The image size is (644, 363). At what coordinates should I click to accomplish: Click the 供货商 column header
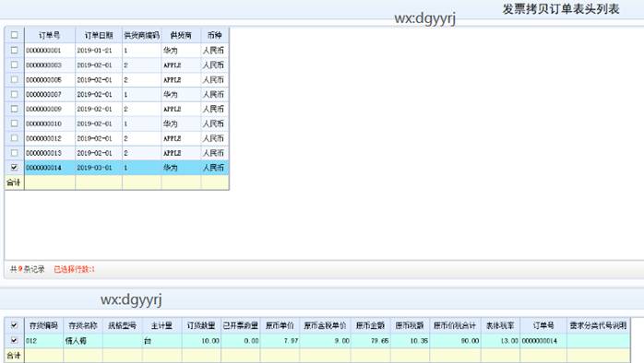click(181, 35)
